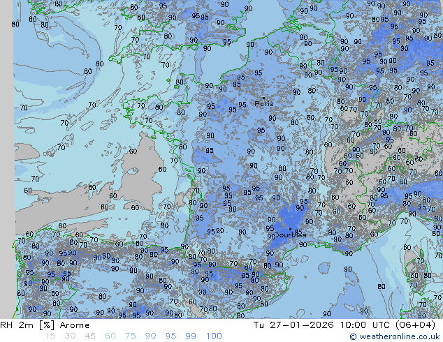Click legend value 60
The image size is (443, 342).
pyautogui.click(x=110, y=336)
